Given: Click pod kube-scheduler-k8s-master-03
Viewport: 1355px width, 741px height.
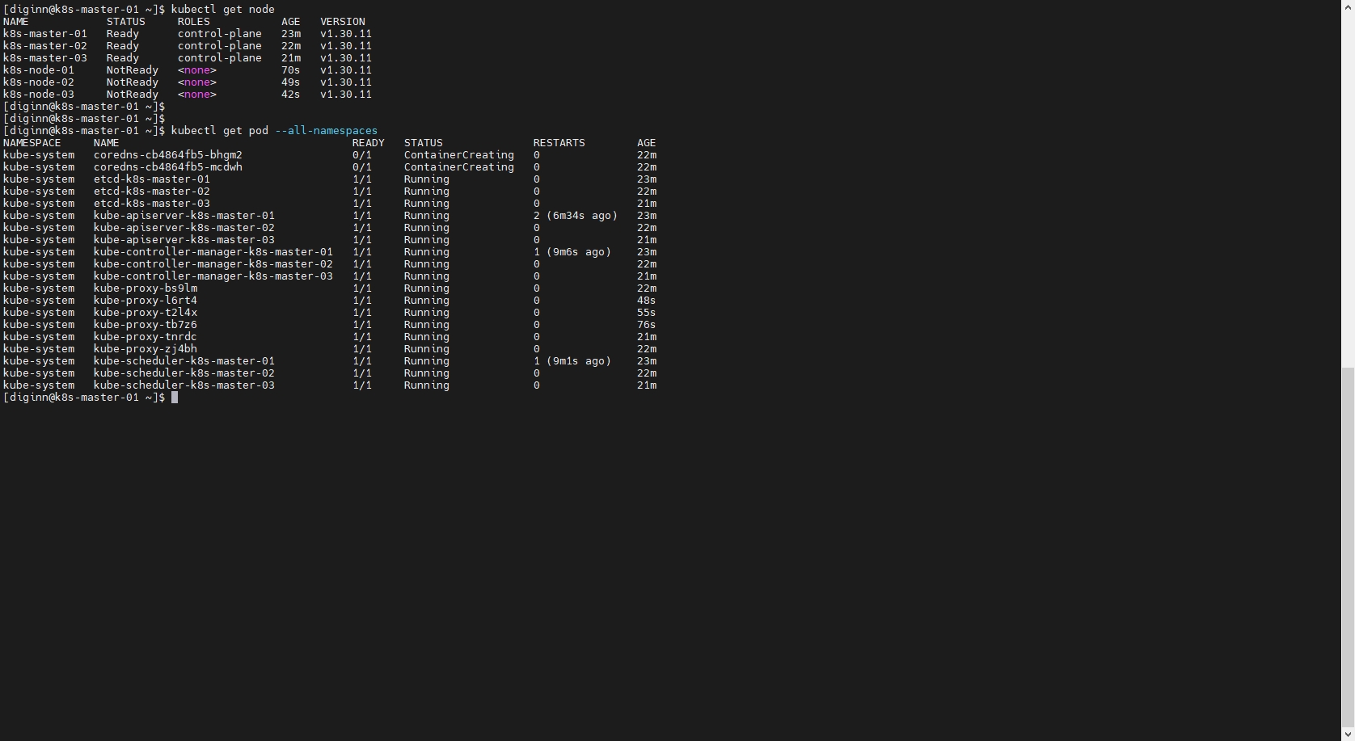Looking at the screenshot, I should pyautogui.click(x=184, y=385).
